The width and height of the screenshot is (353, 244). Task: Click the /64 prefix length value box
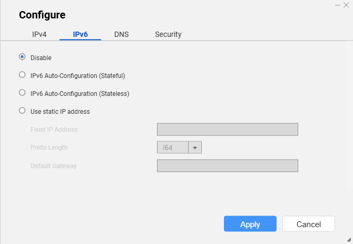click(x=173, y=148)
